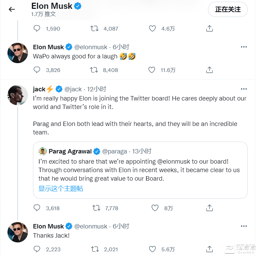Reply to the WaPo laugh tweet
Screen dimensions: 259x257
[37, 70]
